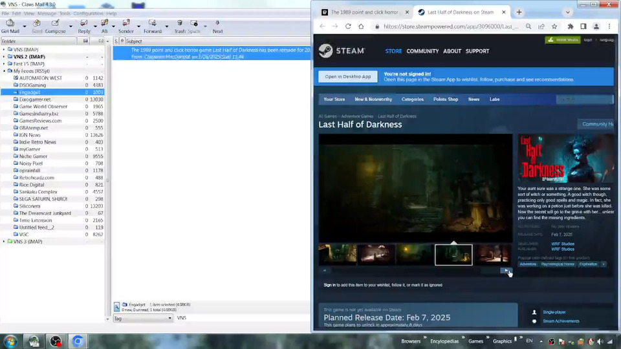The width and height of the screenshot is (621, 349).
Task: Click the Single-player feature link
Action: point(554,312)
